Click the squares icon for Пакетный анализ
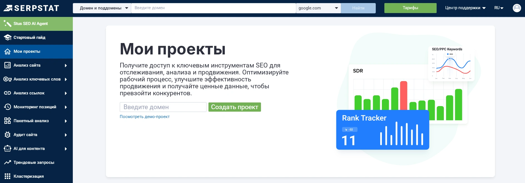 click(x=8, y=121)
